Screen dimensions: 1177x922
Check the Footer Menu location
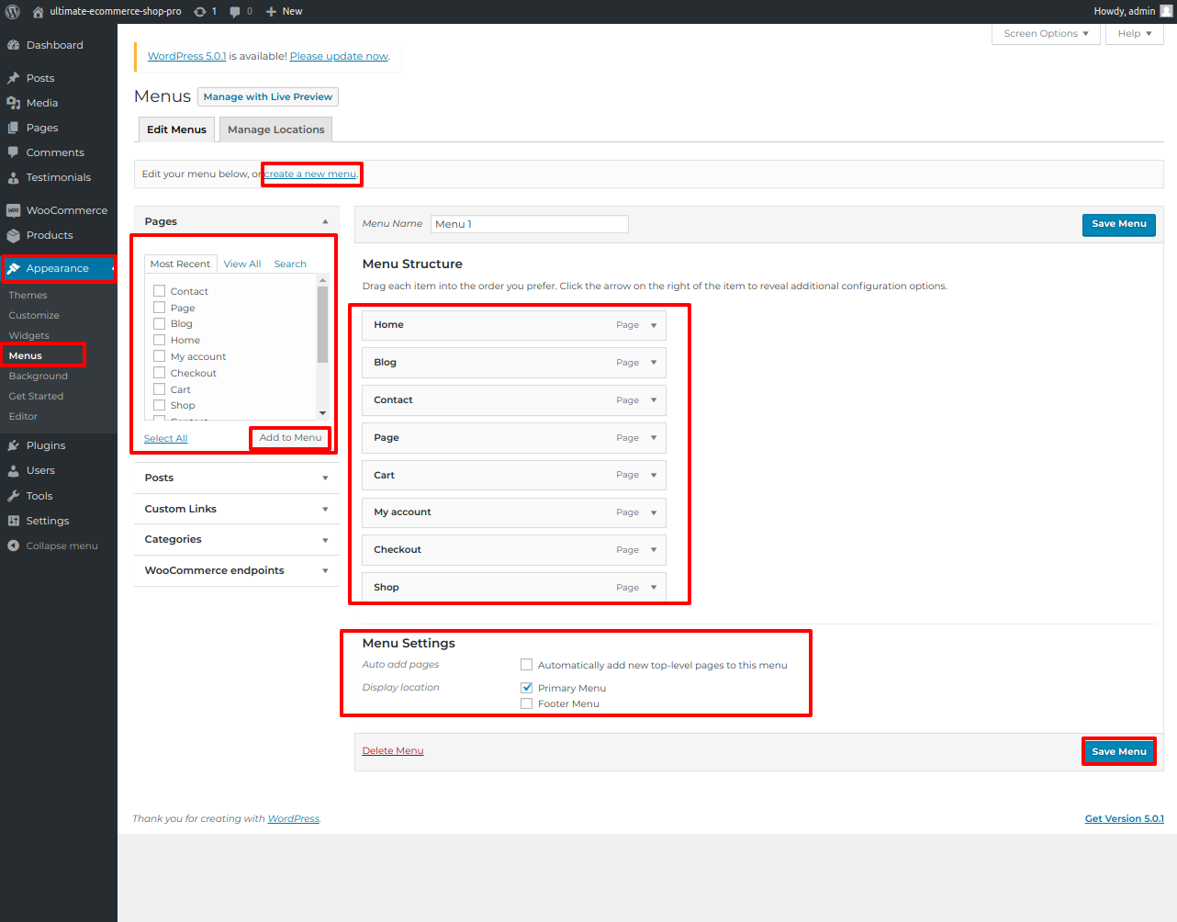pyautogui.click(x=526, y=703)
